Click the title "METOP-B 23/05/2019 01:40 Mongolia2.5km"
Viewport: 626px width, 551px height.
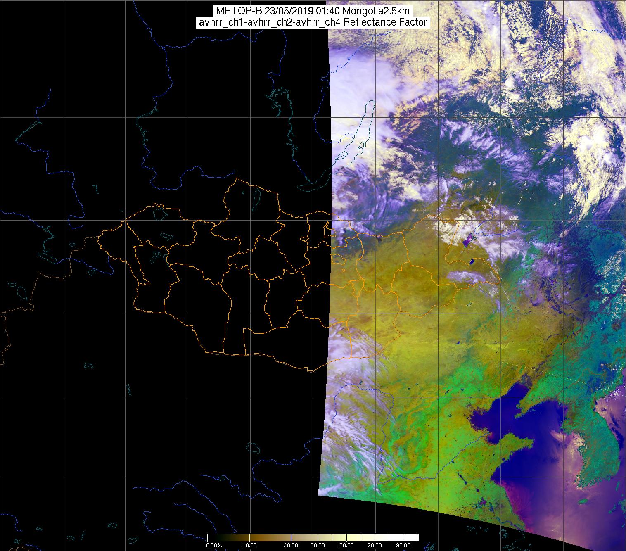tap(313, 11)
